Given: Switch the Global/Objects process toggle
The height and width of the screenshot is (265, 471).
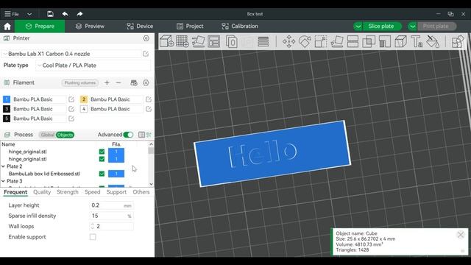Looking at the screenshot, I should [x=57, y=135].
